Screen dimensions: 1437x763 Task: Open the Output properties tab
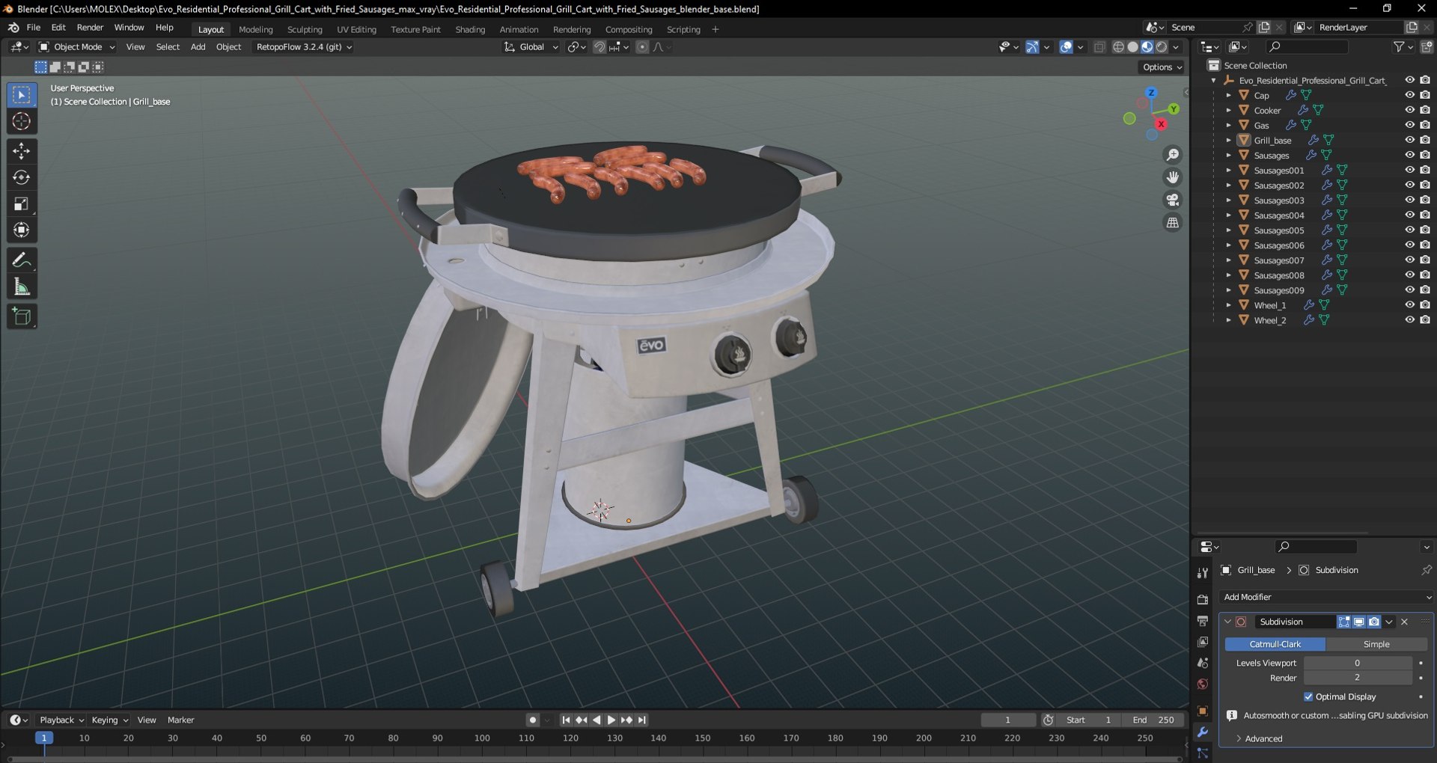[x=1203, y=621]
